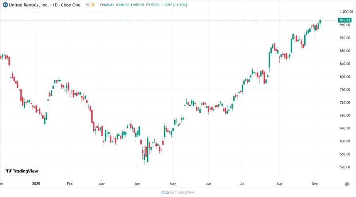Click the May label on time axis
The height and width of the screenshot is (197, 356).
[x=173, y=184]
